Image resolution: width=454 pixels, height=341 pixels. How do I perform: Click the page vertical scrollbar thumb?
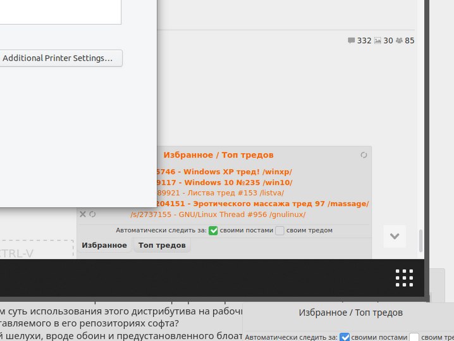pos(420,240)
